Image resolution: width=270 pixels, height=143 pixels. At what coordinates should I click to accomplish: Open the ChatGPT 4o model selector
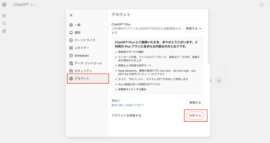point(26,5)
